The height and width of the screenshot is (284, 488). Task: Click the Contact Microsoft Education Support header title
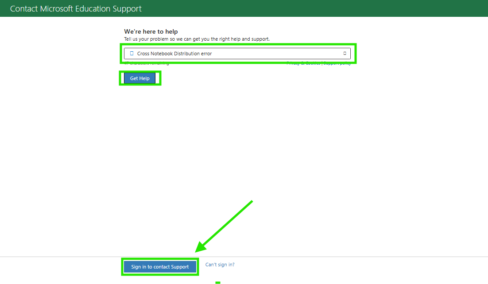(x=76, y=9)
